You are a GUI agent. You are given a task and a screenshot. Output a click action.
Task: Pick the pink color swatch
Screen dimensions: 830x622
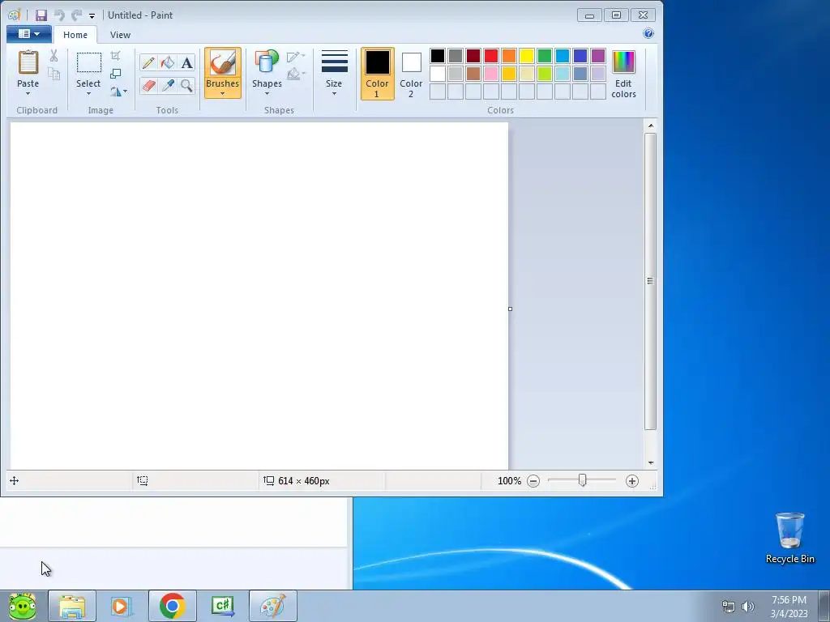point(491,74)
